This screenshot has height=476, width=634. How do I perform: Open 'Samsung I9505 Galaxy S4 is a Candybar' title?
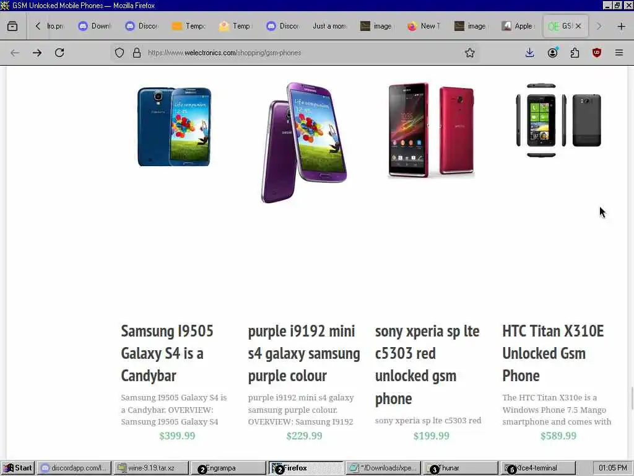click(167, 353)
